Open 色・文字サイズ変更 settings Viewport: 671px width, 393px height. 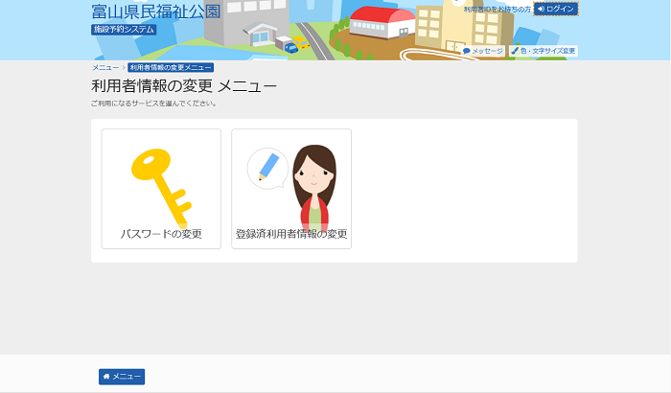[x=543, y=51]
